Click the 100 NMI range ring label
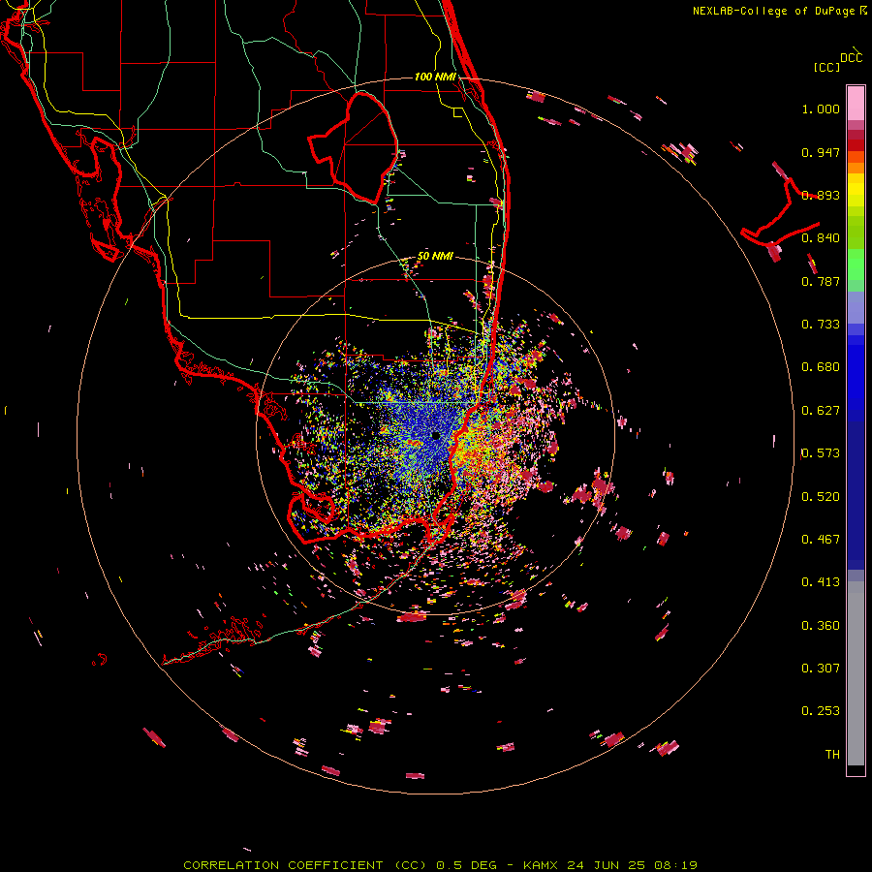This screenshot has height=872, width=872. point(435,77)
